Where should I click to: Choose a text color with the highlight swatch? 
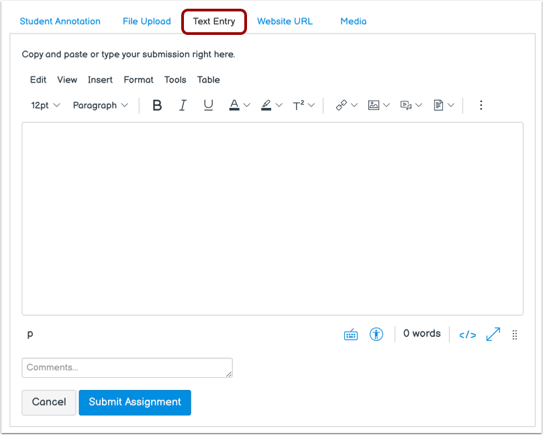point(266,105)
